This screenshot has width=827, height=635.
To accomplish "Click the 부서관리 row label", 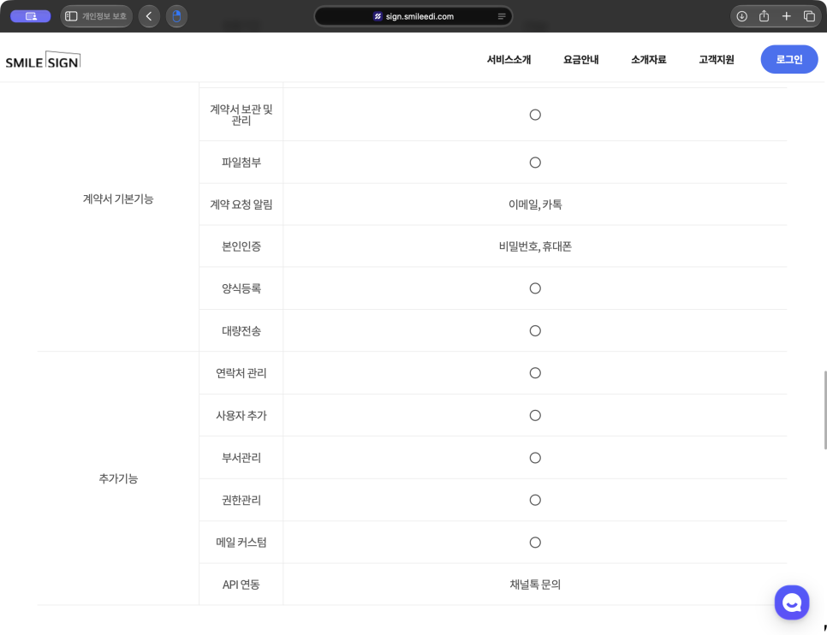I will point(241,458).
